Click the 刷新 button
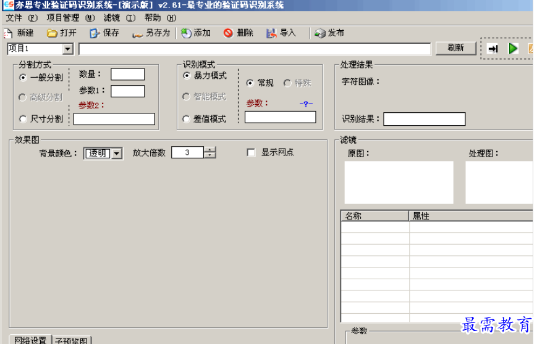This screenshot has width=537, height=344. click(x=456, y=48)
